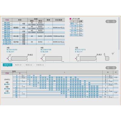Screen dimensions: 121x121
Task: Click the surface roughness symbol beside the C型 diagram
Action: point(113,54)
